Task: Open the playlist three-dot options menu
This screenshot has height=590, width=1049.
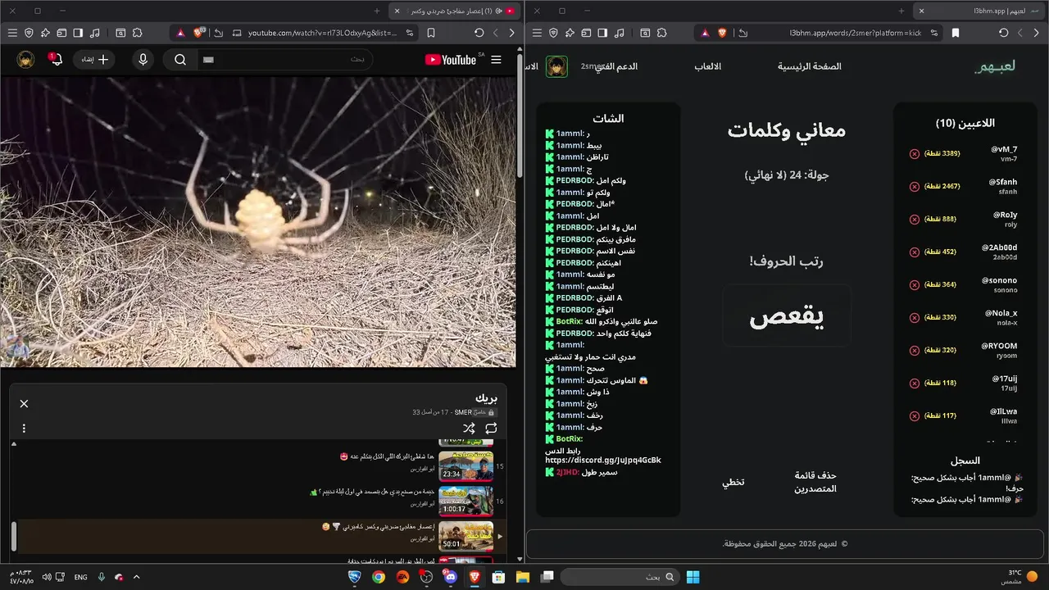Action: 24,428
